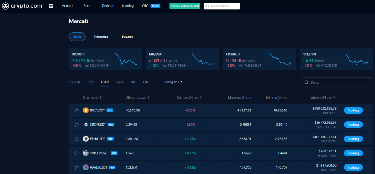The image size is (375, 174).
Task: Sort by Volume 24 ore column
Action: tap(322, 98)
